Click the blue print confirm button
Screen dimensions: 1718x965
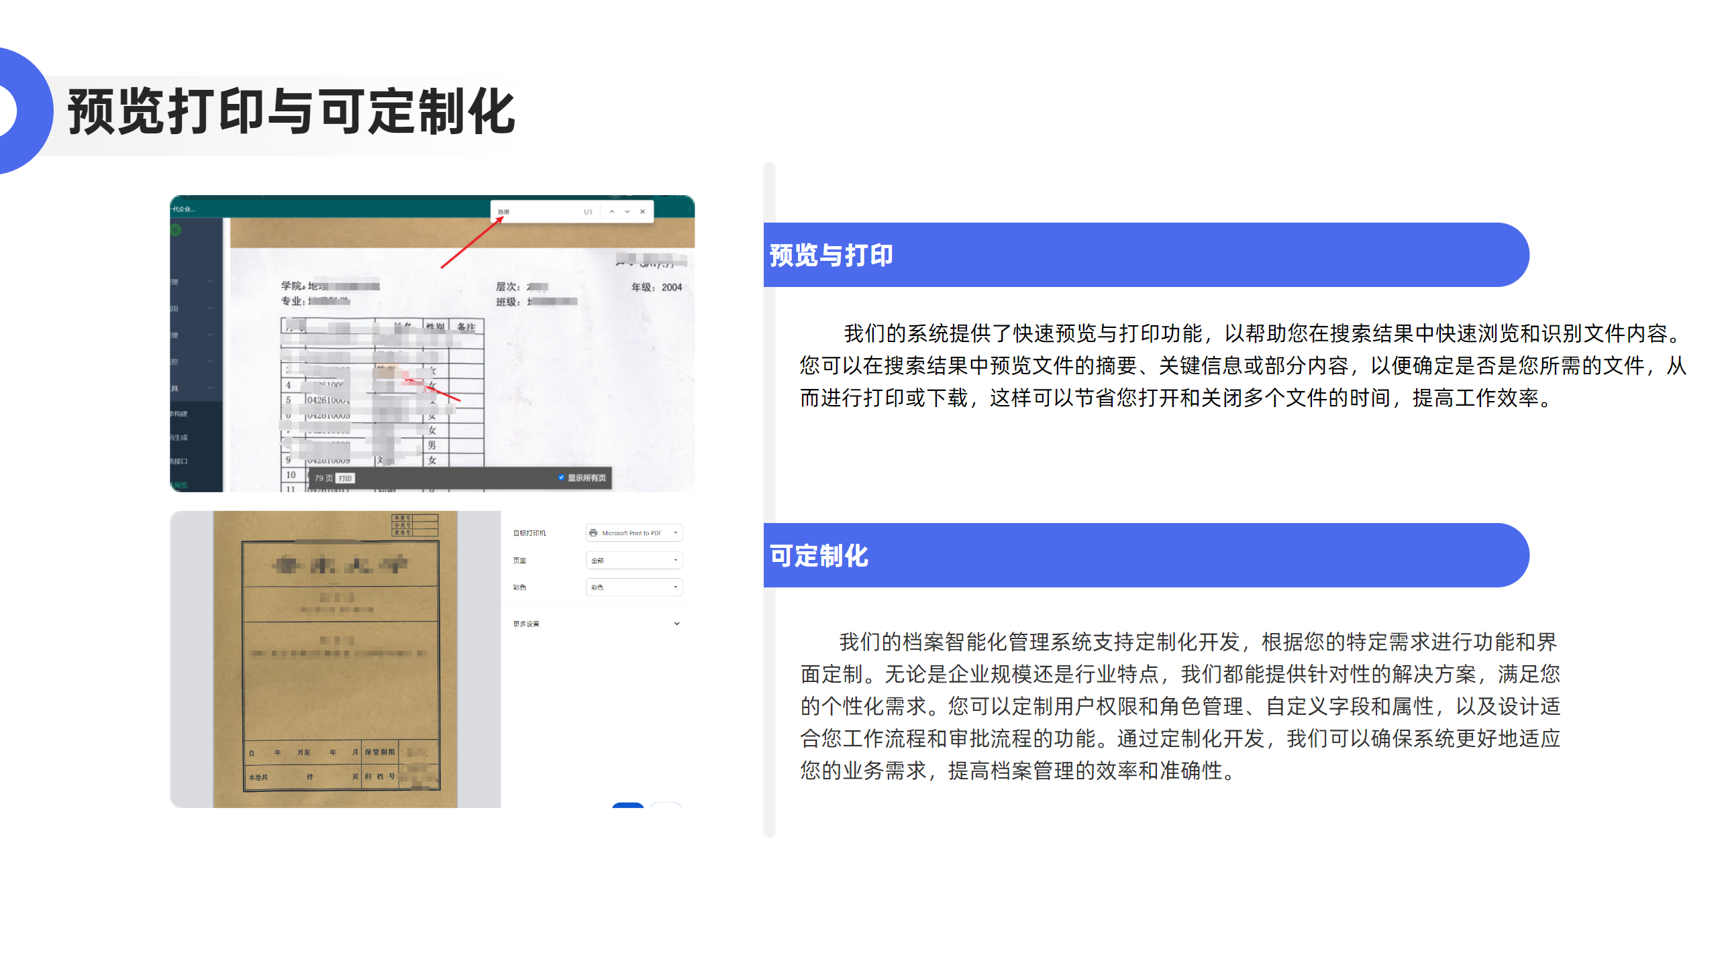627,805
